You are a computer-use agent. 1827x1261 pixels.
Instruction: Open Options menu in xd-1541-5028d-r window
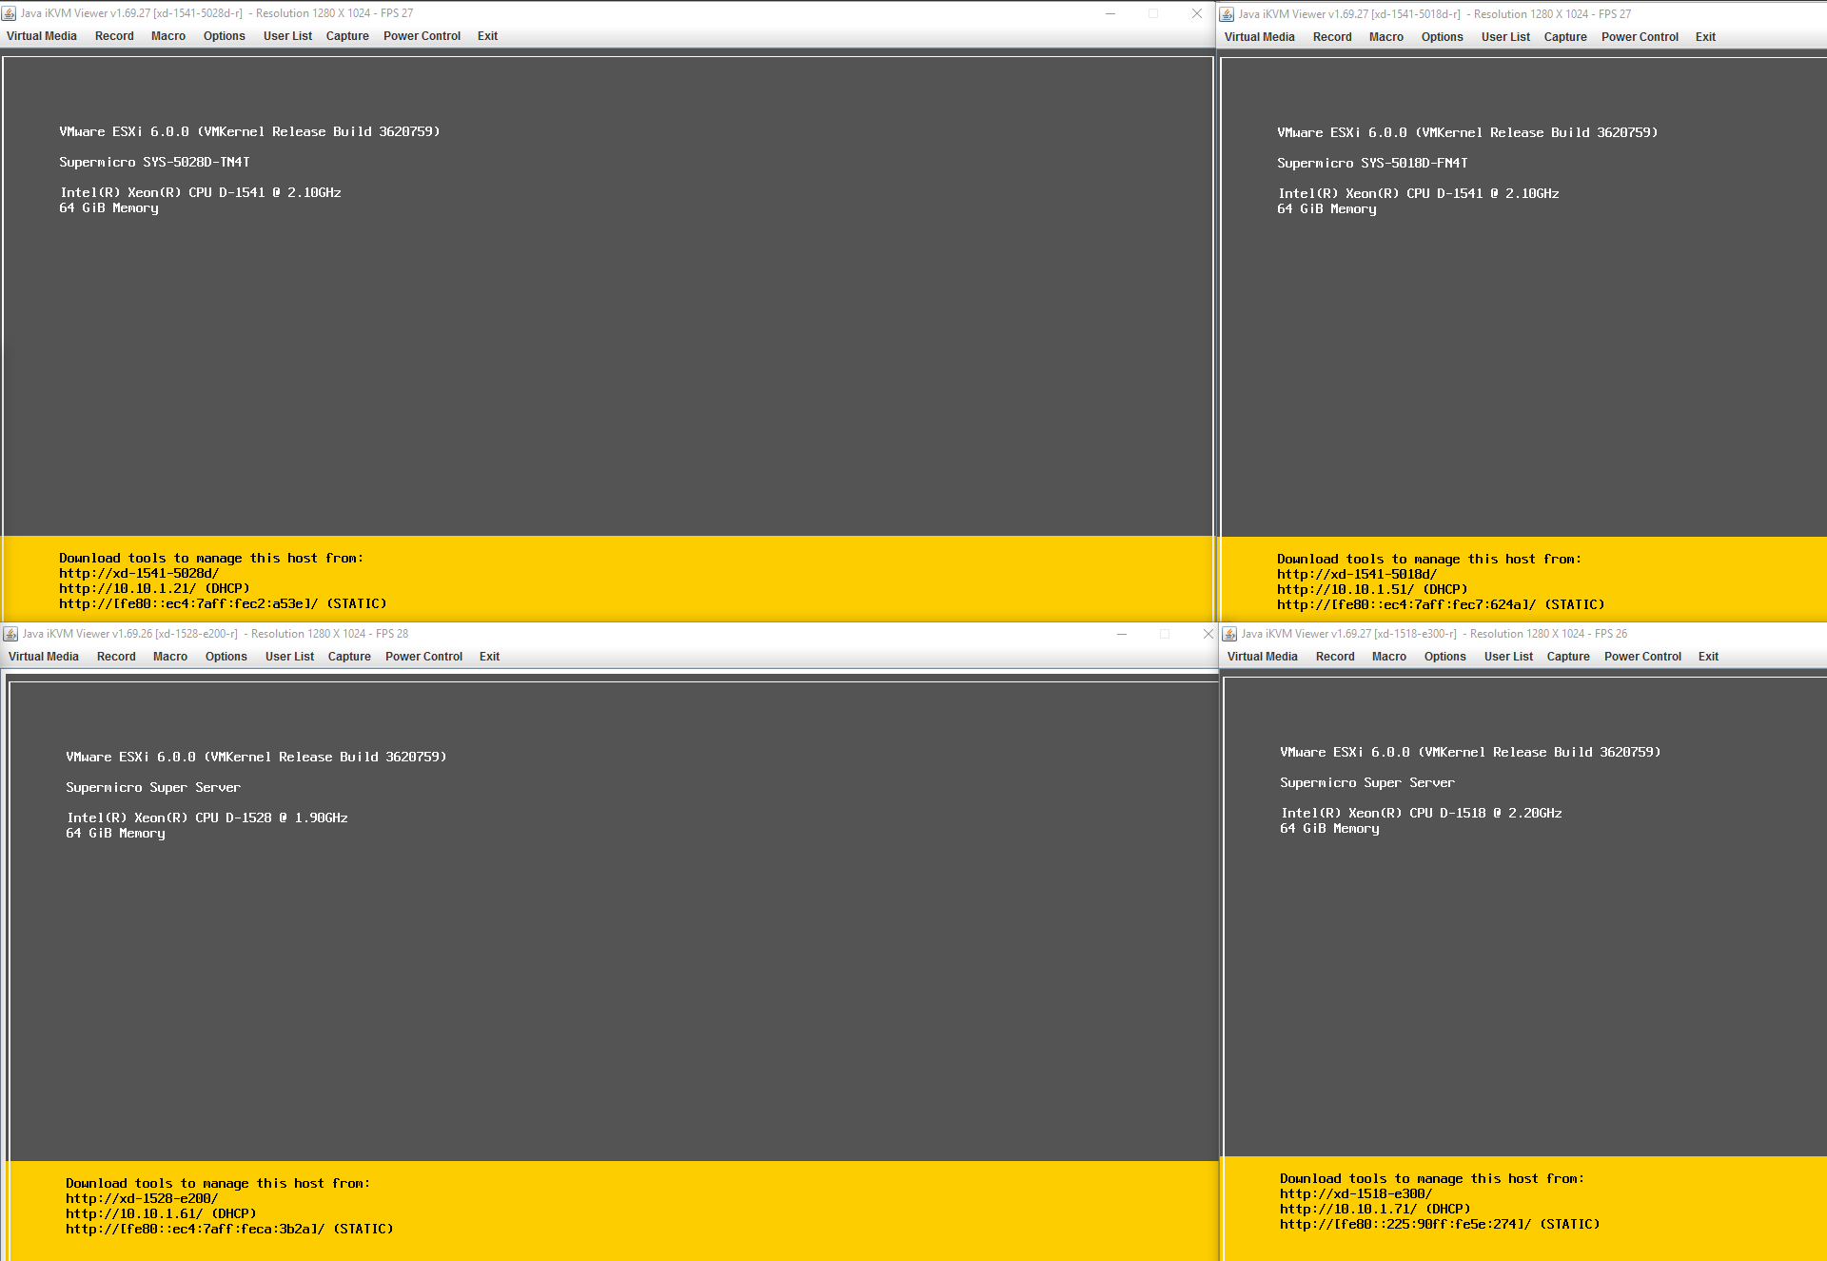click(225, 36)
